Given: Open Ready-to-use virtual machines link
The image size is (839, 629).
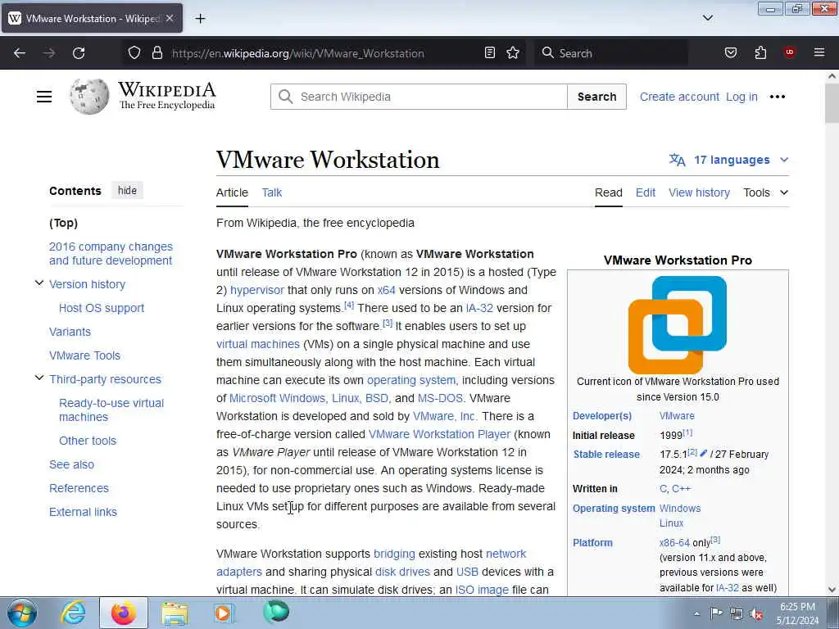Looking at the screenshot, I should [111, 410].
